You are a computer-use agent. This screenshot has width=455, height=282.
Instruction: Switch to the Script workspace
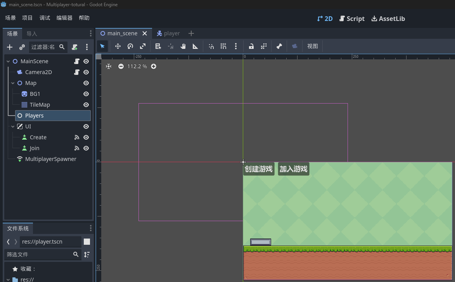pos(352,19)
